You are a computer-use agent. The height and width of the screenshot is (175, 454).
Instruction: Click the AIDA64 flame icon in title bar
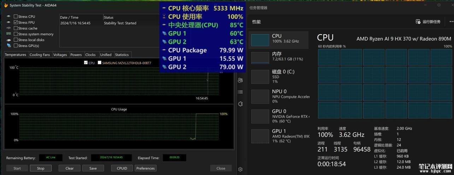coord(6,5)
